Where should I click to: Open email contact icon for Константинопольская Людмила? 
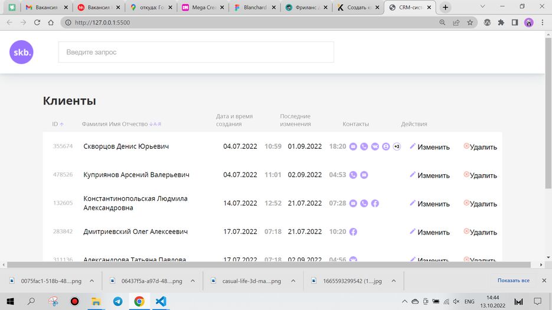(x=353, y=203)
